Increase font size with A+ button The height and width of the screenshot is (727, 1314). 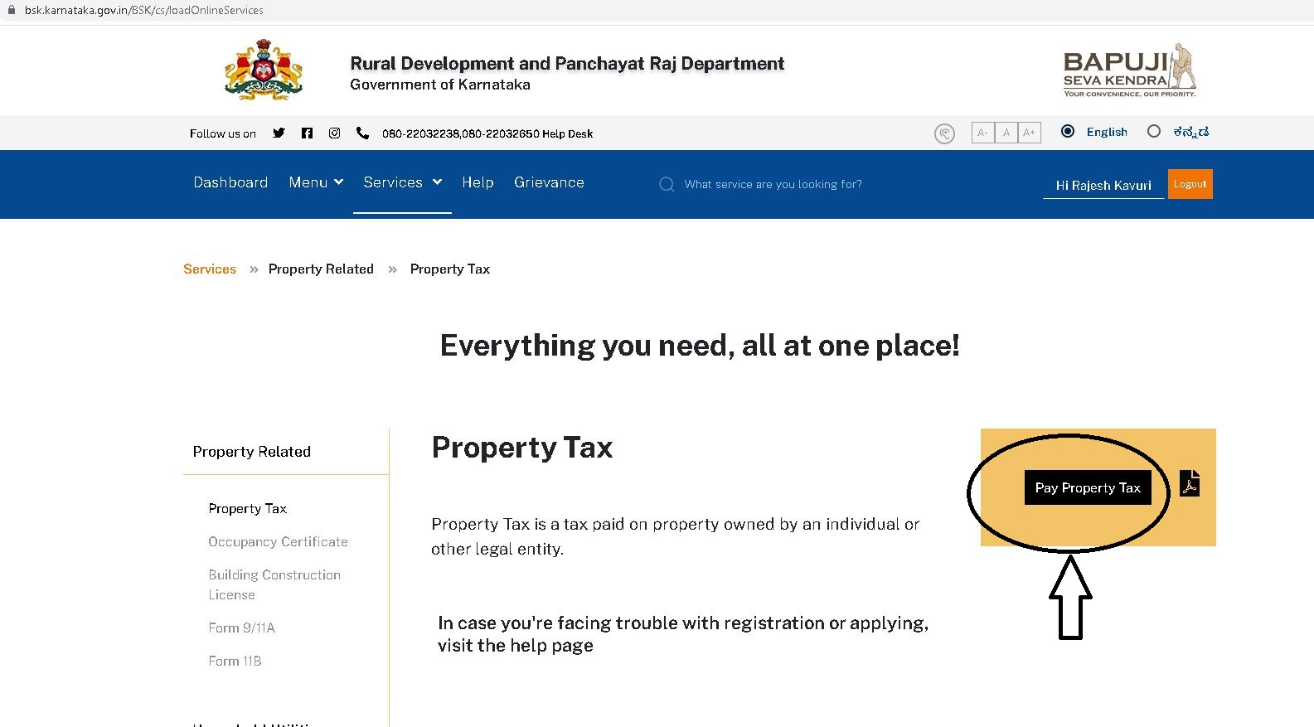tap(1029, 133)
